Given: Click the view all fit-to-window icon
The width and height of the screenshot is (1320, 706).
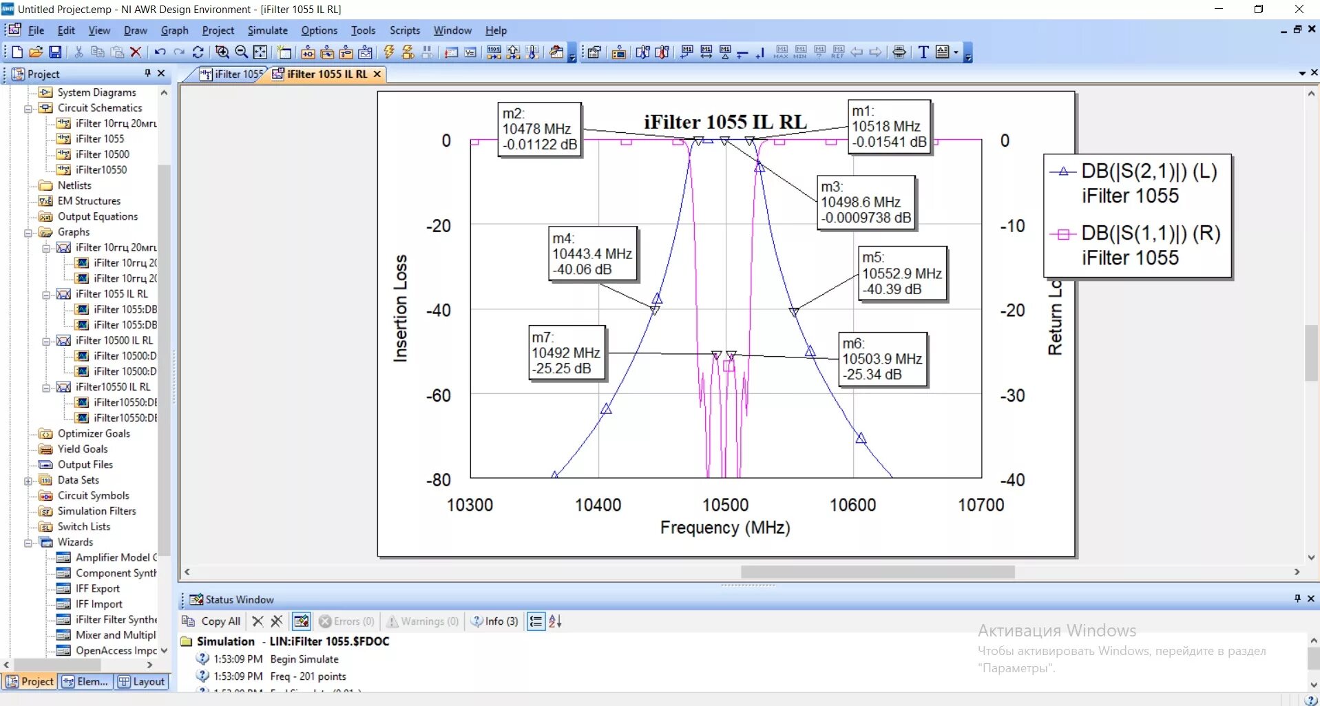Looking at the screenshot, I should (260, 52).
